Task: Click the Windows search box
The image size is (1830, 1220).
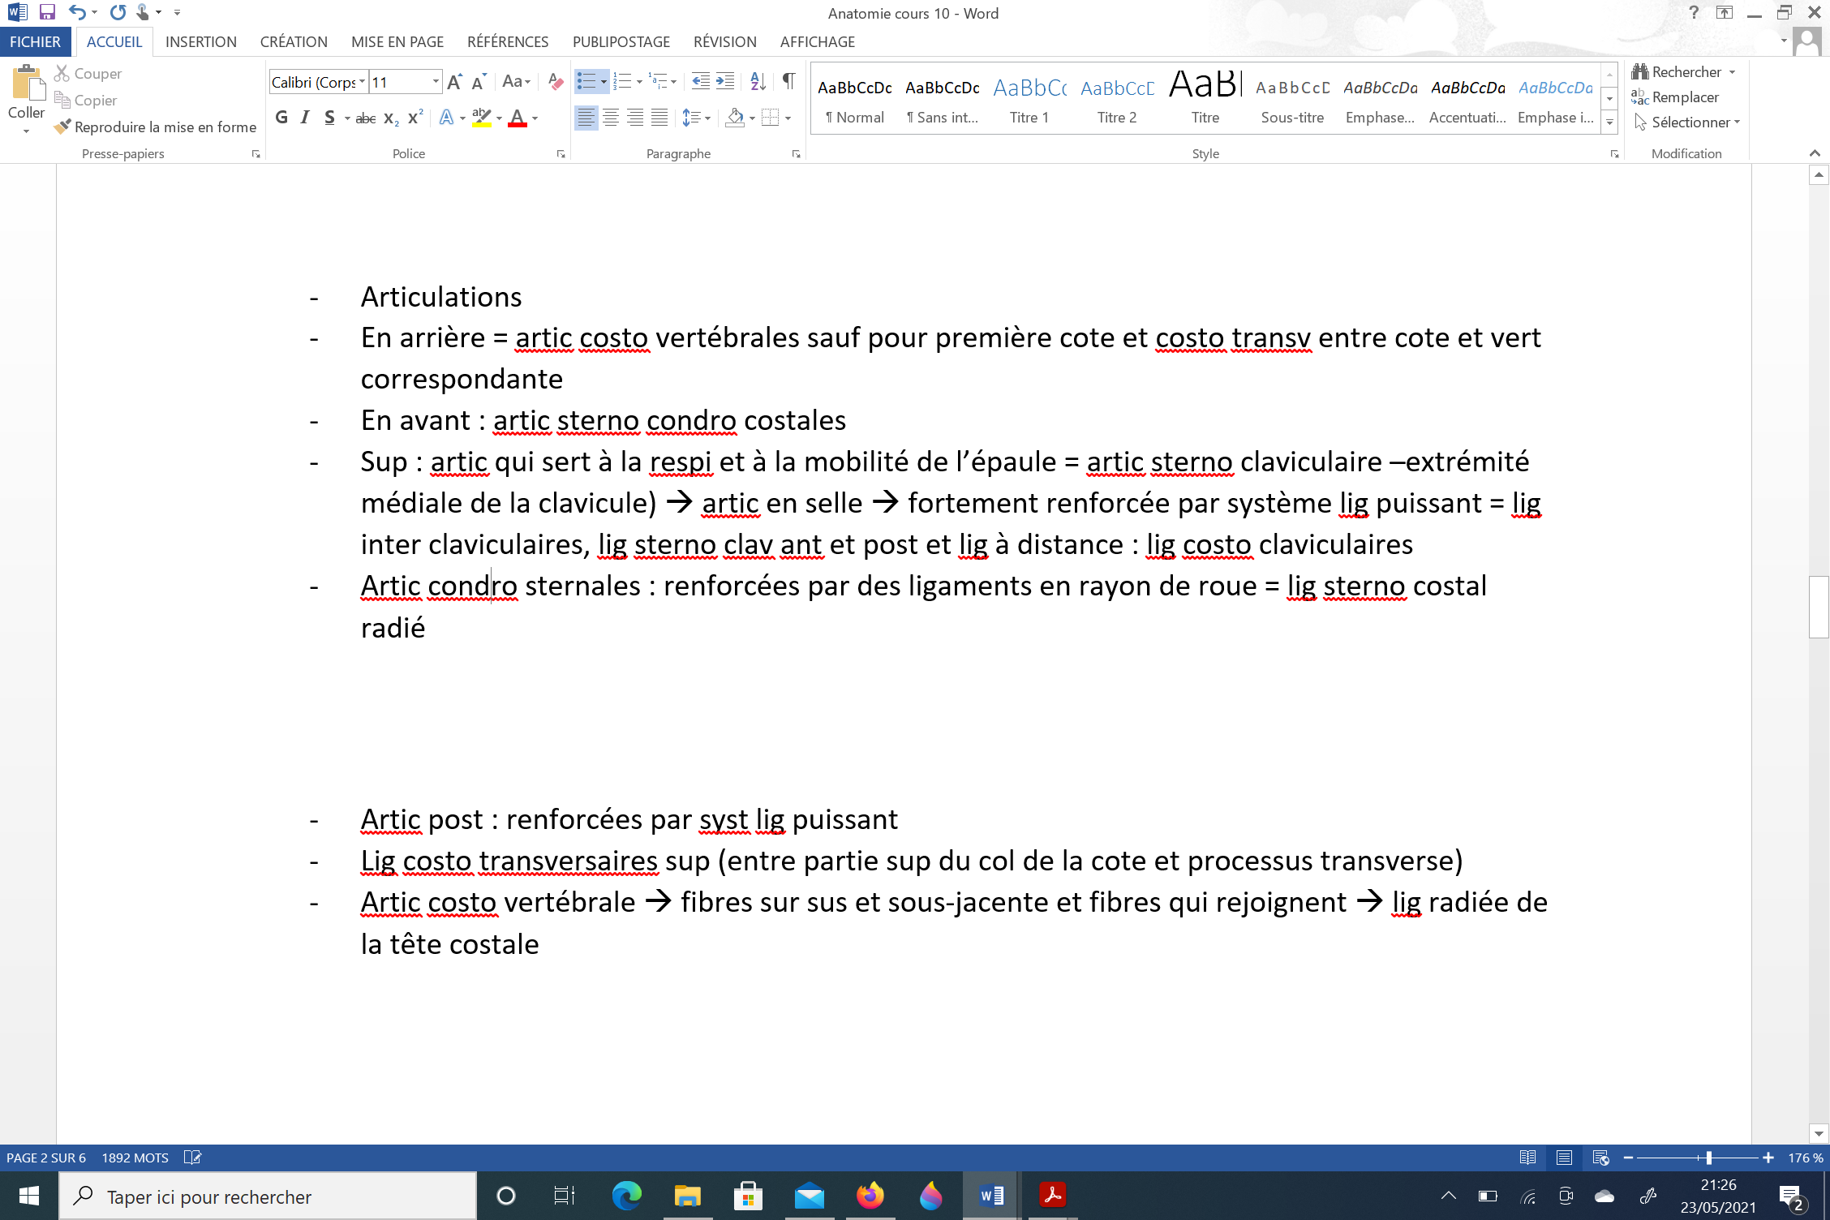Action: pyautogui.click(x=268, y=1196)
